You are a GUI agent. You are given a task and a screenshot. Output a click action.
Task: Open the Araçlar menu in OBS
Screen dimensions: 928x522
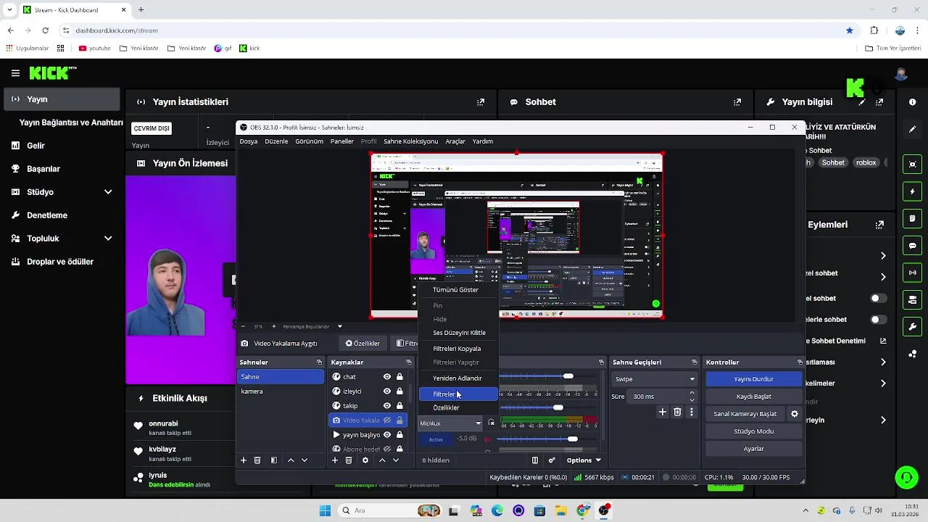pos(455,141)
